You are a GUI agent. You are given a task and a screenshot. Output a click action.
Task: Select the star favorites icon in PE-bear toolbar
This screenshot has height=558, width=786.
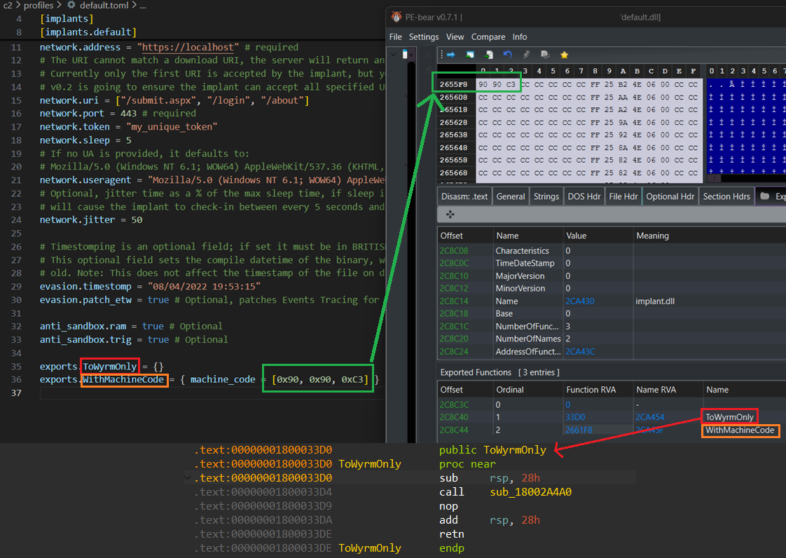(564, 54)
